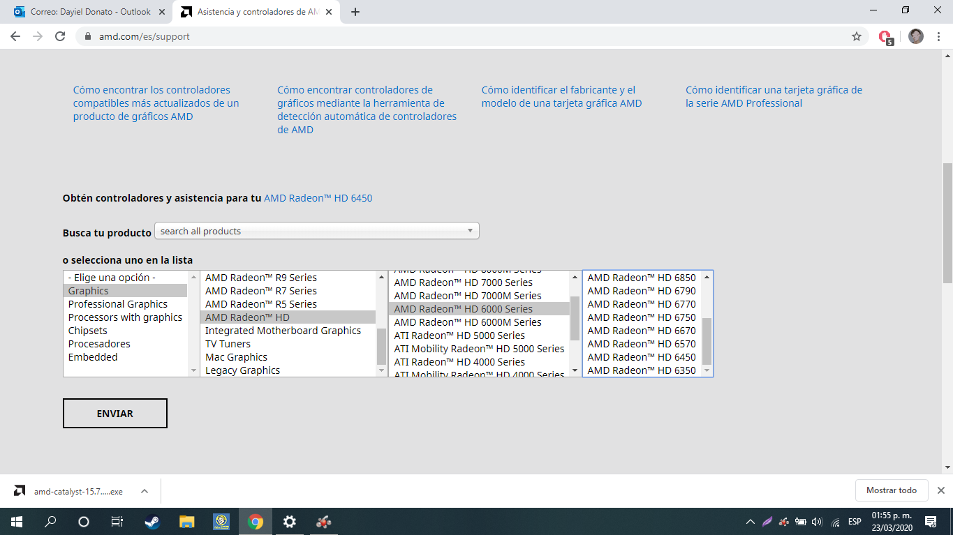Select AMD Radeon HD 6790 model

tap(642, 291)
